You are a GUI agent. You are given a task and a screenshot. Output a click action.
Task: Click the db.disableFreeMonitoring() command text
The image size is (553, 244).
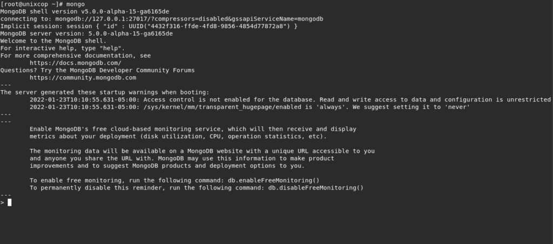click(x=315, y=188)
